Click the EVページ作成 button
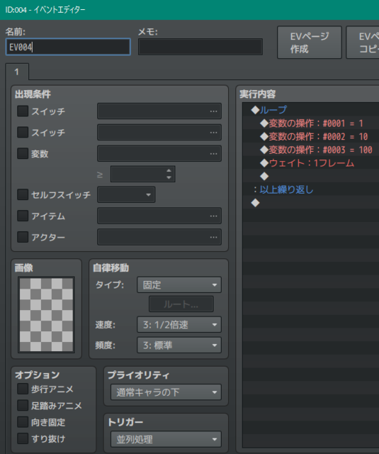The height and width of the screenshot is (454, 379). point(310,43)
